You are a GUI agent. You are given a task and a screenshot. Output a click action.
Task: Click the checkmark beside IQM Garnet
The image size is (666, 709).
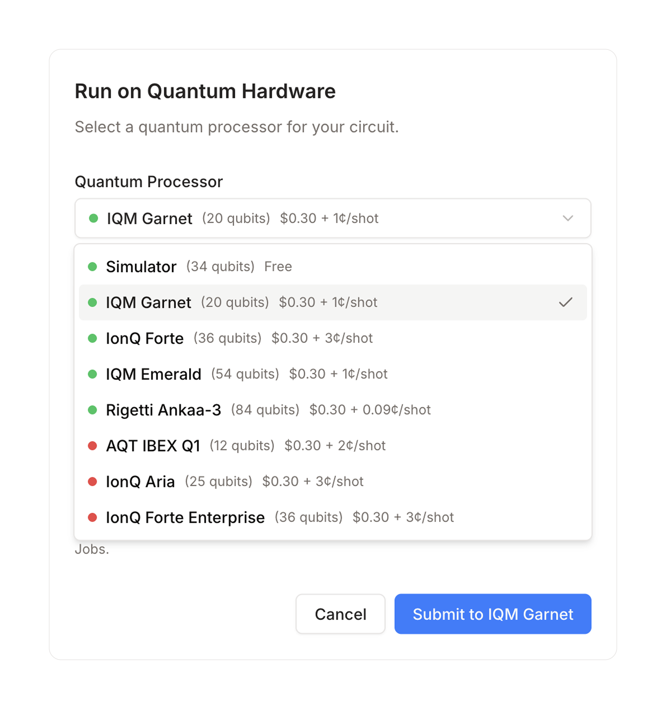[566, 303]
